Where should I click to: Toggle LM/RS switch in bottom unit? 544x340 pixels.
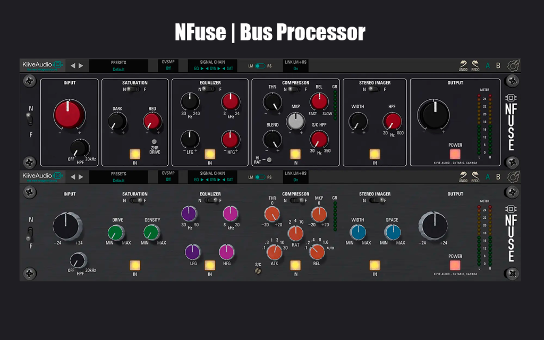coord(260,177)
